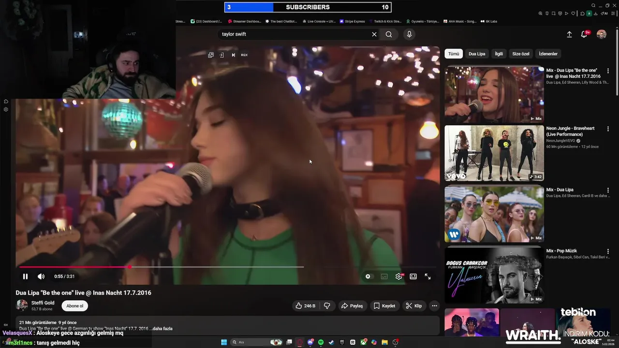Open the account avatar menu
Screen dimensions: 619x348
601,34
